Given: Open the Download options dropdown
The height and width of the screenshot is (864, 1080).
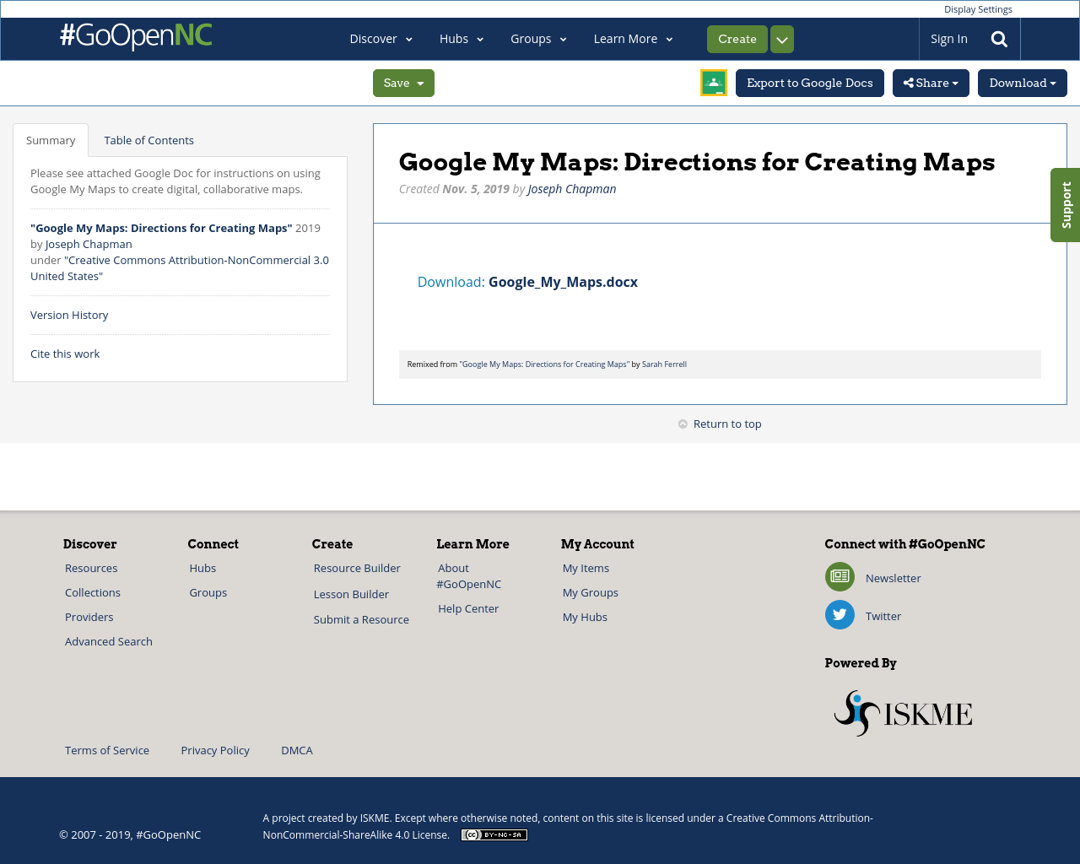Looking at the screenshot, I should (x=1022, y=83).
